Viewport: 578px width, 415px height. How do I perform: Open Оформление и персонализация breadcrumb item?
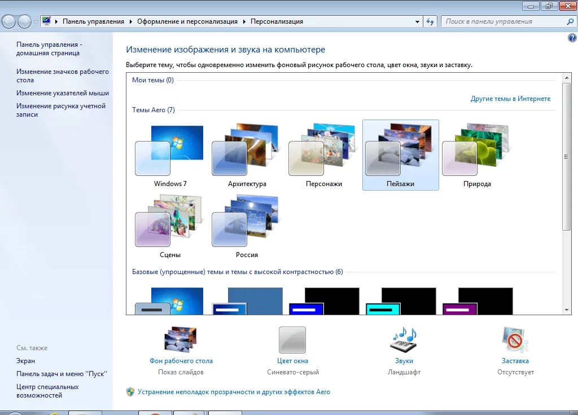187,22
